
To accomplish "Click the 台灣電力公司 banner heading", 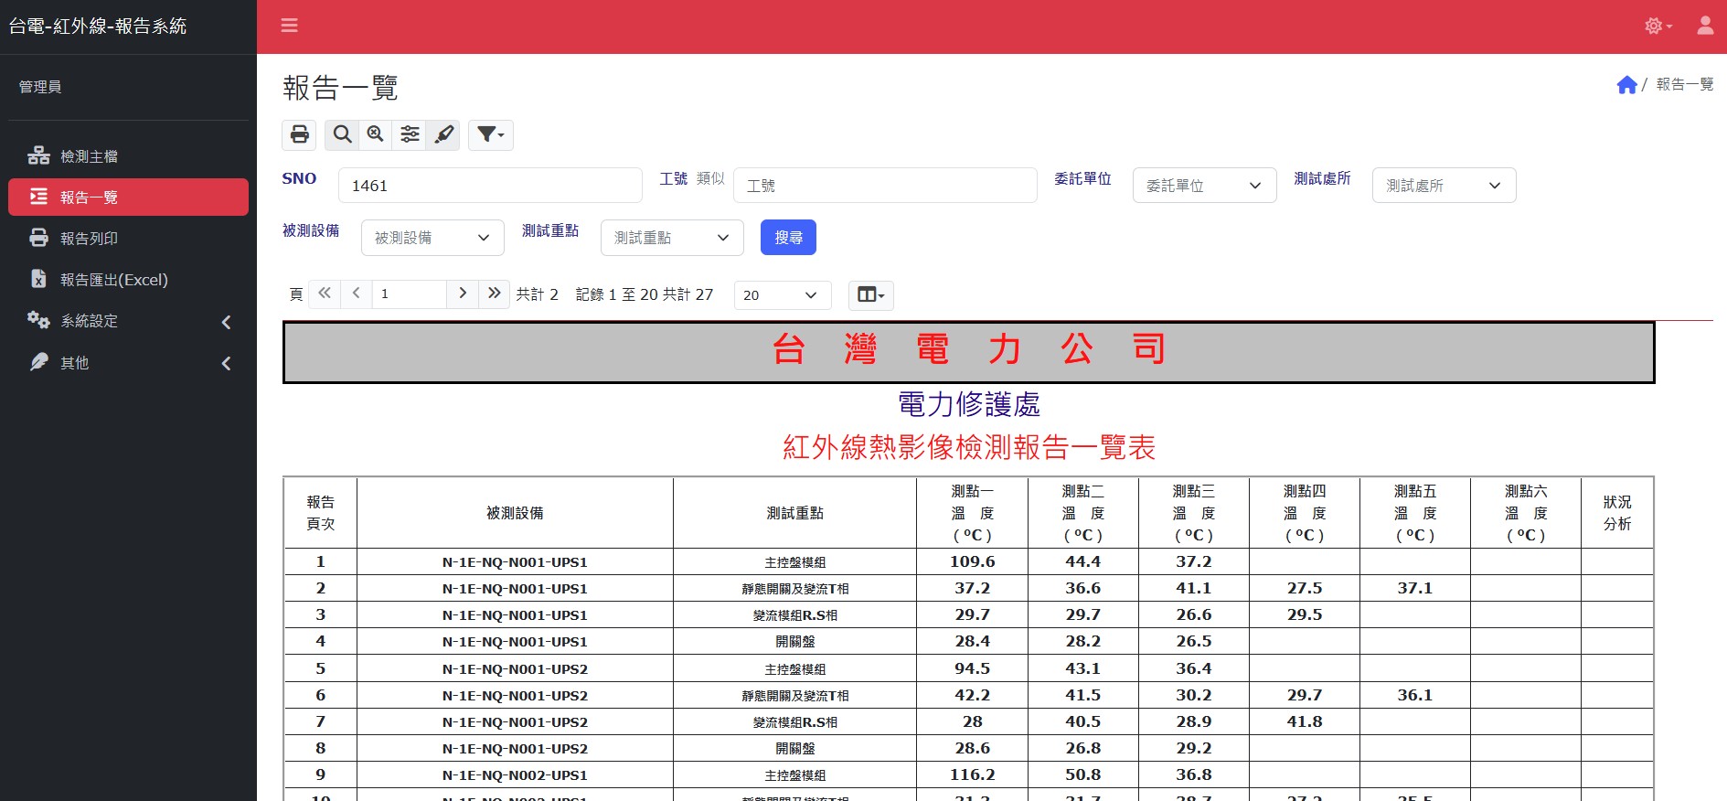I will pyautogui.click(x=969, y=352).
